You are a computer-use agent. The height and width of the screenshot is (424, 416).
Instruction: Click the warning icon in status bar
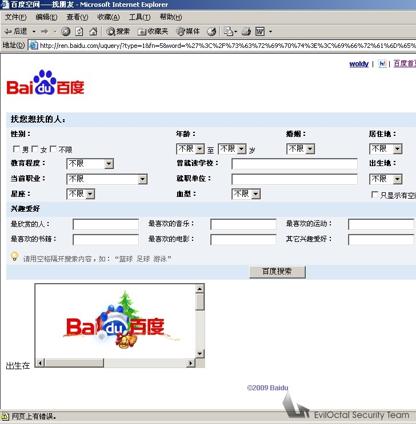point(5,416)
